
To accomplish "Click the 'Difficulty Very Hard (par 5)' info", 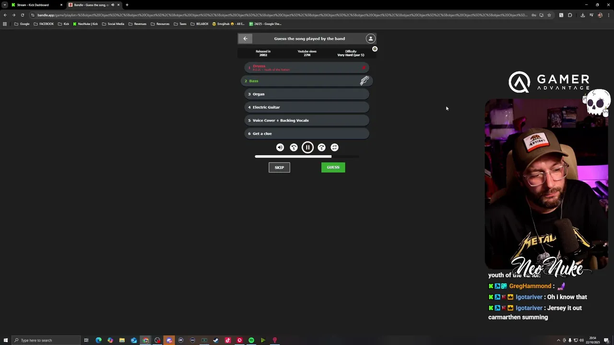I will coord(351,53).
